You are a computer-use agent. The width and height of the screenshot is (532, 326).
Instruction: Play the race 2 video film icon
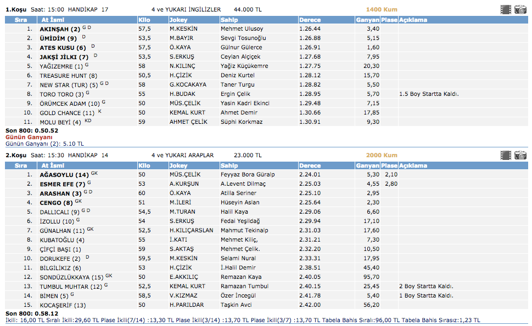coord(506,156)
